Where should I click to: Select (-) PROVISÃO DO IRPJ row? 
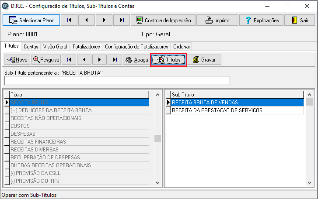click(79, 181)
